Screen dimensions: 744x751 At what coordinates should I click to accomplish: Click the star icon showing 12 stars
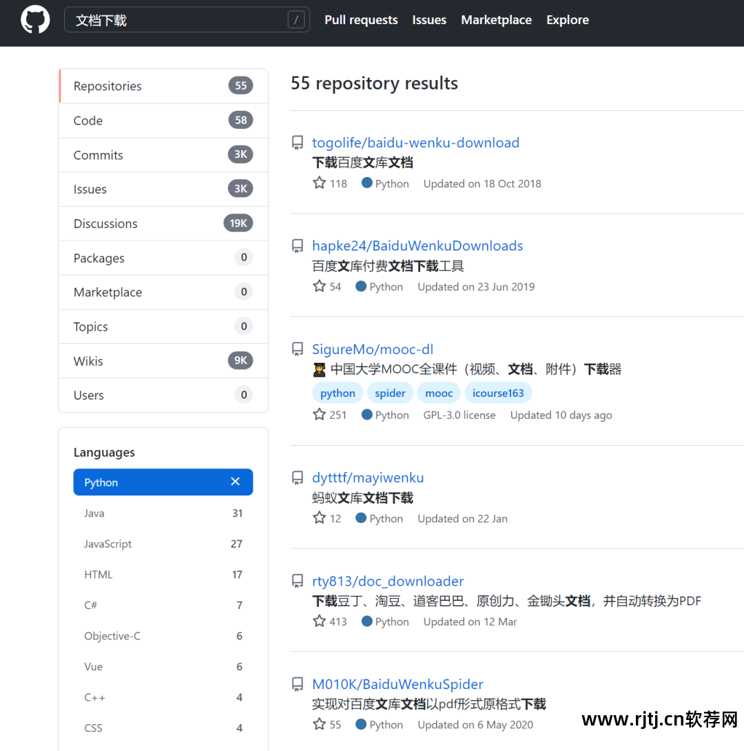[320, 517]
